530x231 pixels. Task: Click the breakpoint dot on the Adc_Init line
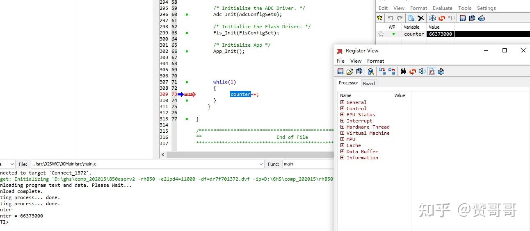[x=187, y=14]
